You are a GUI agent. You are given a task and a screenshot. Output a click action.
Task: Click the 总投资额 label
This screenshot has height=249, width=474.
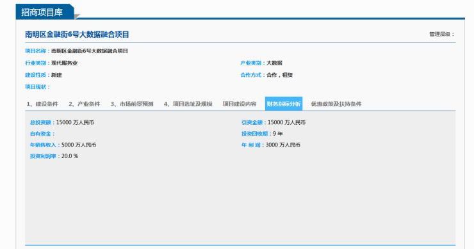click(x=43, y=122)
